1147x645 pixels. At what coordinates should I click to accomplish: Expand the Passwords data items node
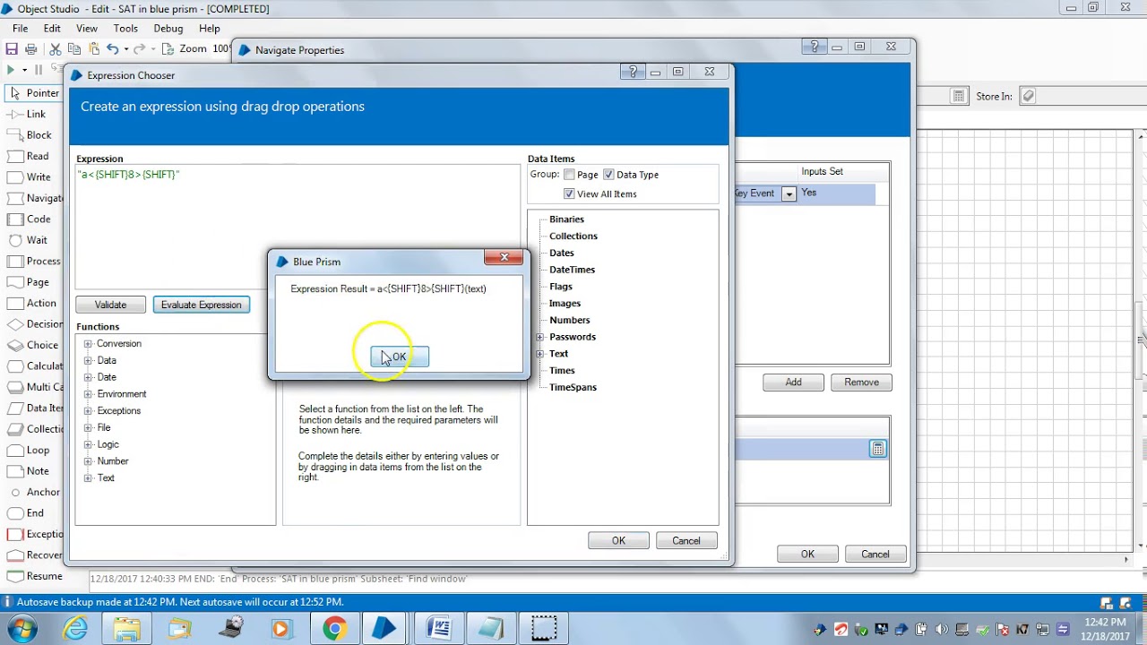click(540, 337)
